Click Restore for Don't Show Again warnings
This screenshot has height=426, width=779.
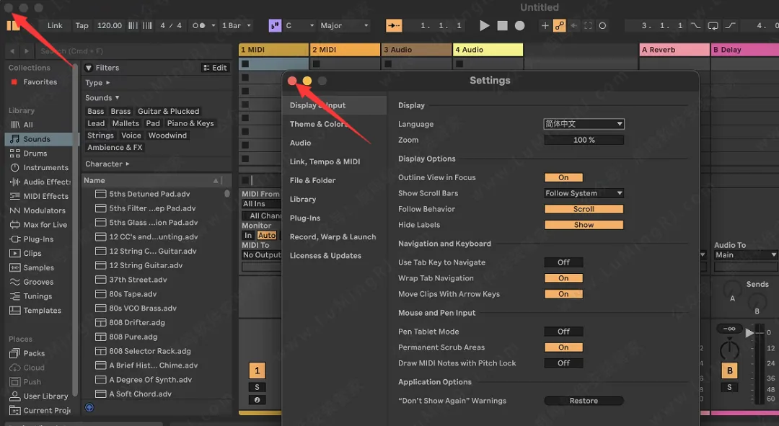[x=584, y=401]
